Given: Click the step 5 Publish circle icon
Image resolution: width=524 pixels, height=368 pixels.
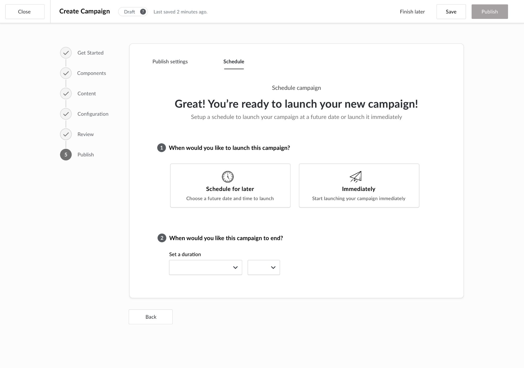Looking at the screenshot, I should [x=66, y=155].
